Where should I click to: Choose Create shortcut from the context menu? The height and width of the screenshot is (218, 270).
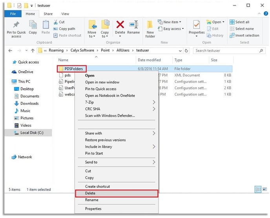(x=117, y=186)
